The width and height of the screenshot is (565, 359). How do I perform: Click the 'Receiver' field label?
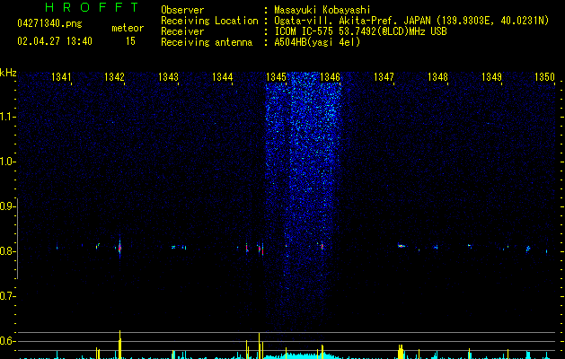click(182, 31)
